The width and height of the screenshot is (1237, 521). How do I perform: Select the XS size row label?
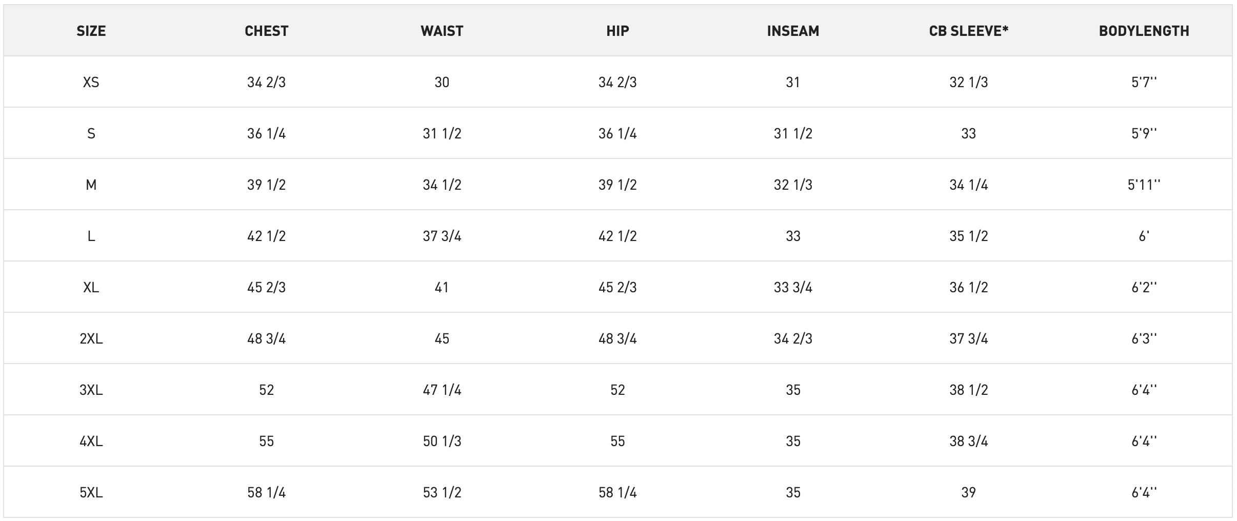tap(91, 82)
